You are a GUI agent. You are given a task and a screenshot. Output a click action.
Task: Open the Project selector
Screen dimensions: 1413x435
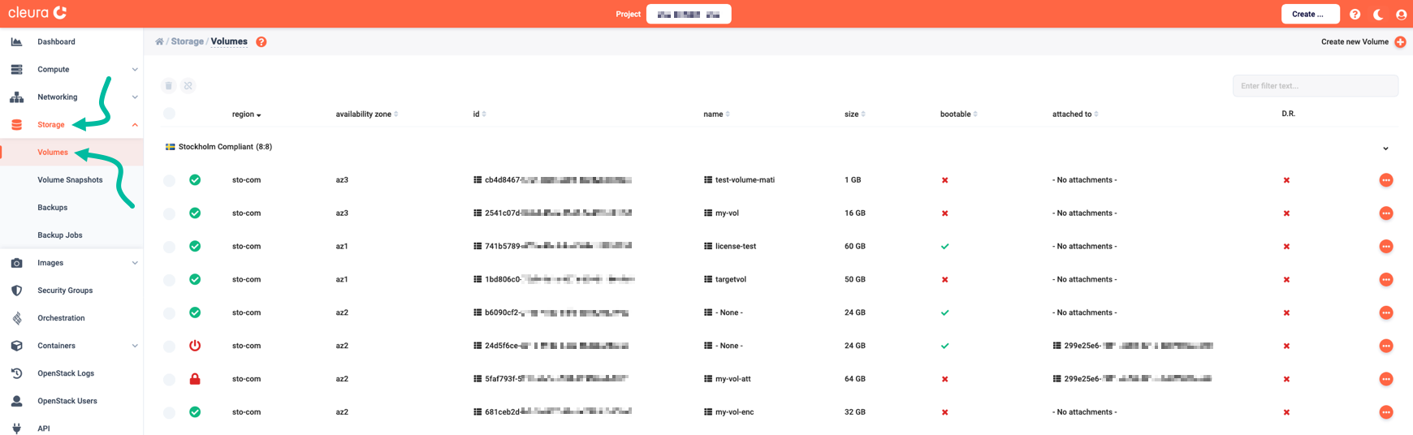(x=689, y=14)
